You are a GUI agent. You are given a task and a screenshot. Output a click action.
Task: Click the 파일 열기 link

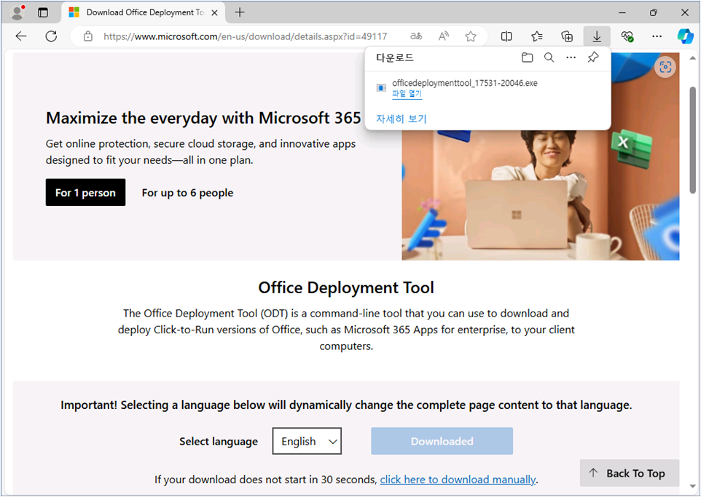tap(407, 94)
